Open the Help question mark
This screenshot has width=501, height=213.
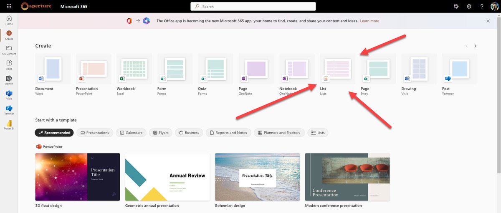point(482,7)
